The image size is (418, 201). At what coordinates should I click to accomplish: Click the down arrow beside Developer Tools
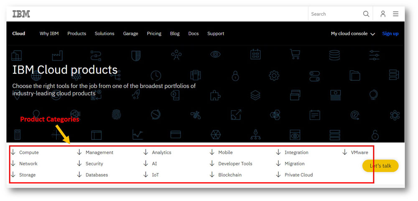click(212, 163)
